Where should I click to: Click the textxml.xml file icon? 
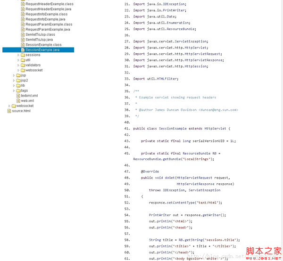pos(18,96)
